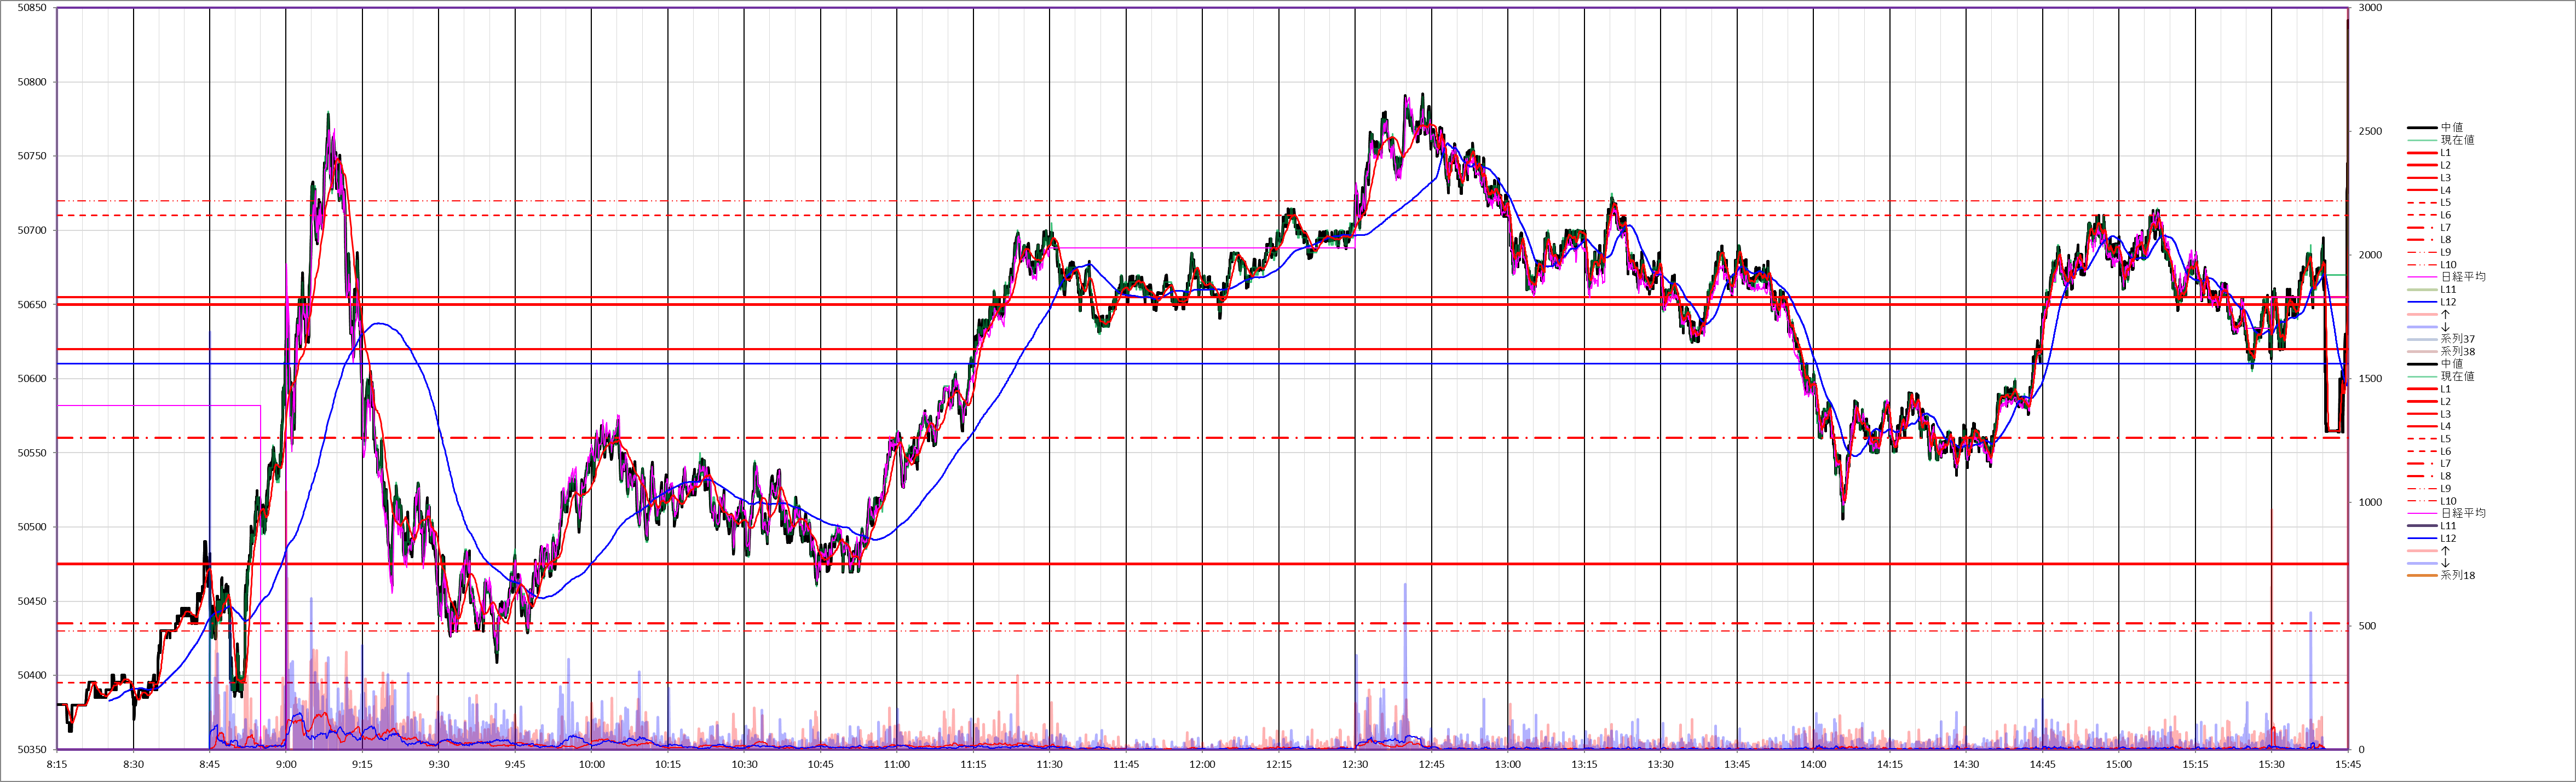Click the 50350 label on the price axis
Viewport: 2576px width, 782px height.
(32, 750)
